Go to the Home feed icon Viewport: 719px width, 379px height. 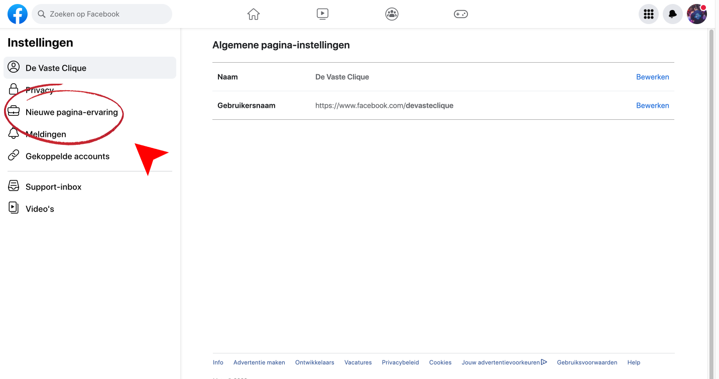pos(254,14)
